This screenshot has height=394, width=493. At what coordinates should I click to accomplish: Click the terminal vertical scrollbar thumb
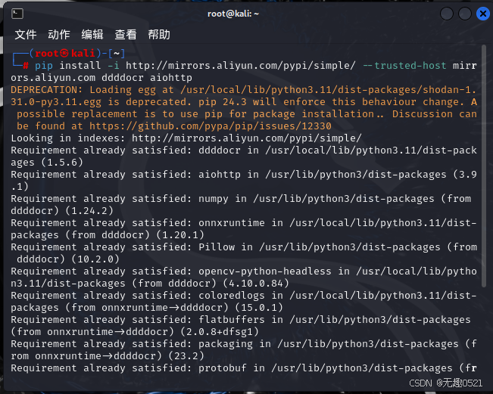(484, 166)
